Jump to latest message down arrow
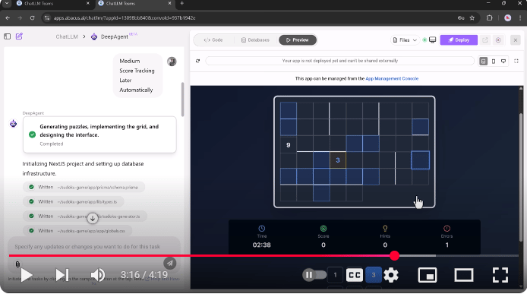 point(93,218)
